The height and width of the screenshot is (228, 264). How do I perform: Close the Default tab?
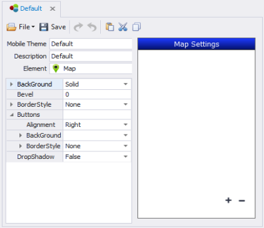pyautogui.click(x=53, y=9)
